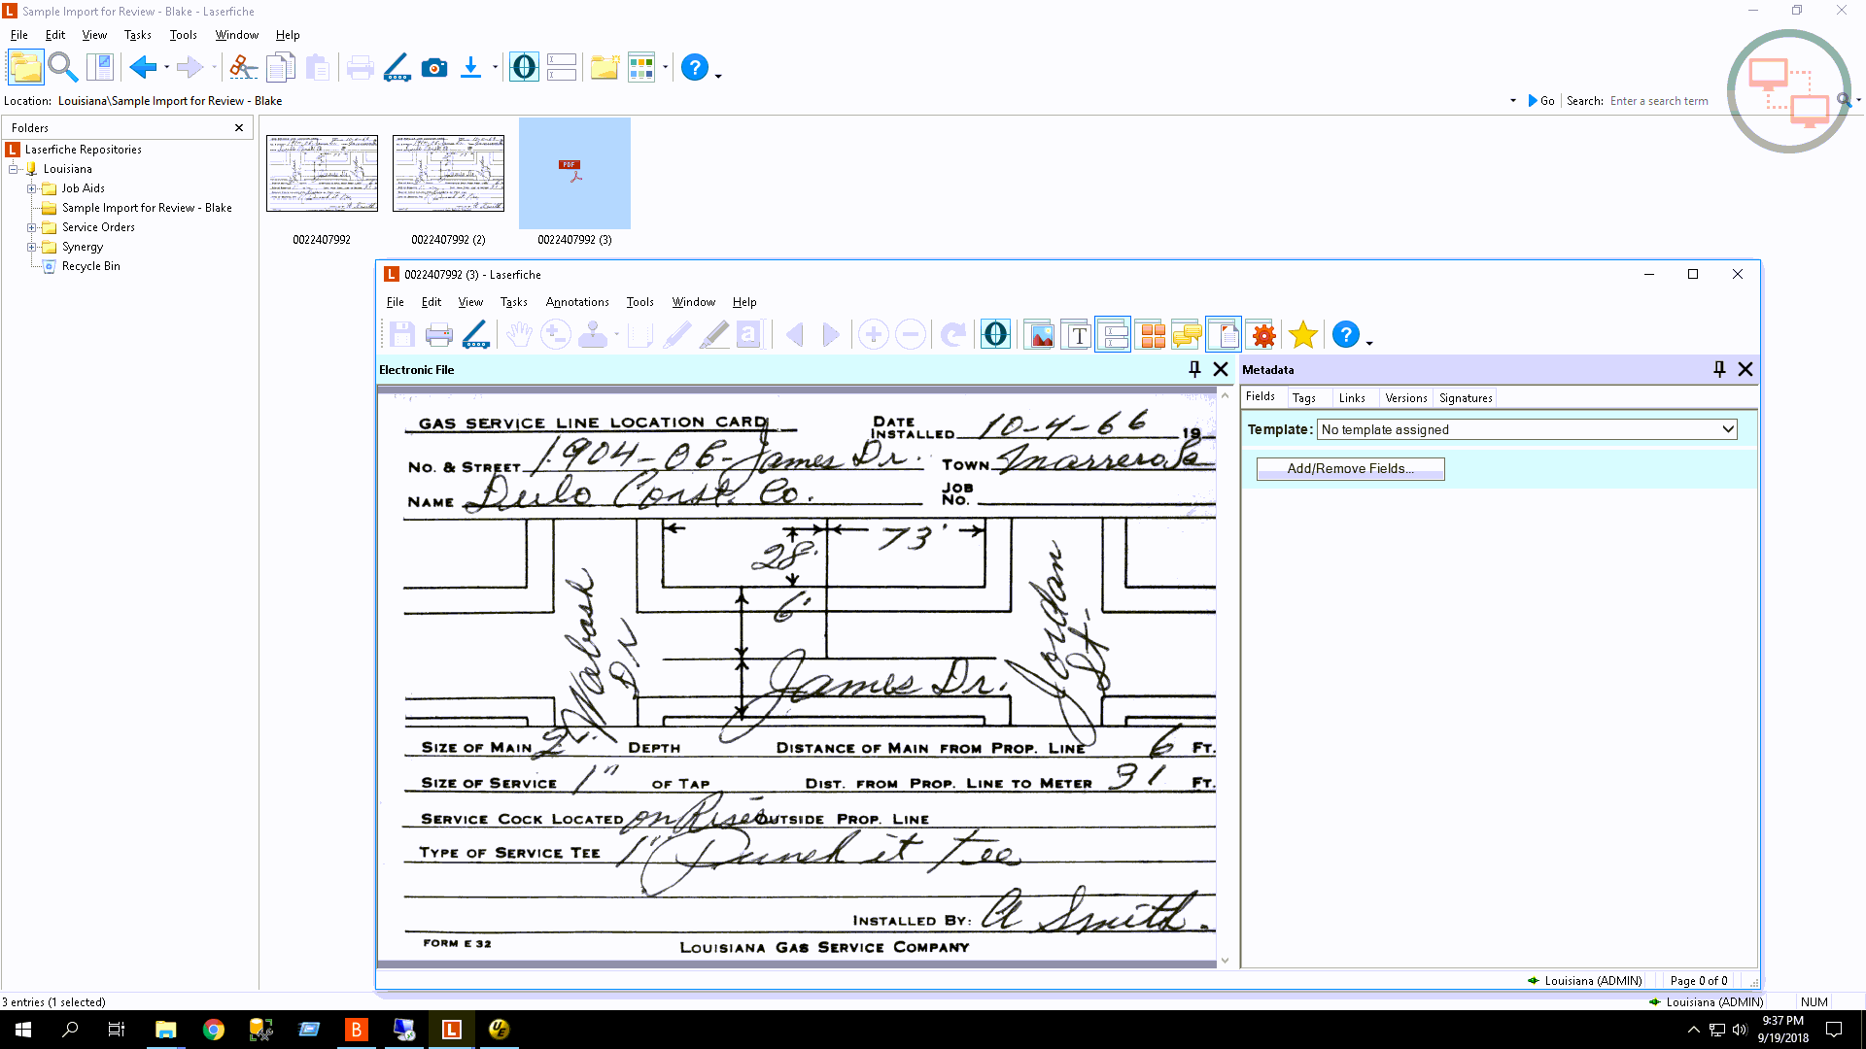The width and height of the screenshot is (1866, 1049).
Task: Click the printer icon in document viewer
Action: (x=439, y=335)
